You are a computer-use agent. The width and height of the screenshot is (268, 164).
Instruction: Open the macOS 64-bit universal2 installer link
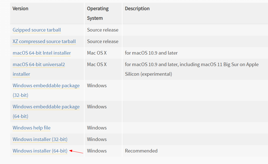39,69
